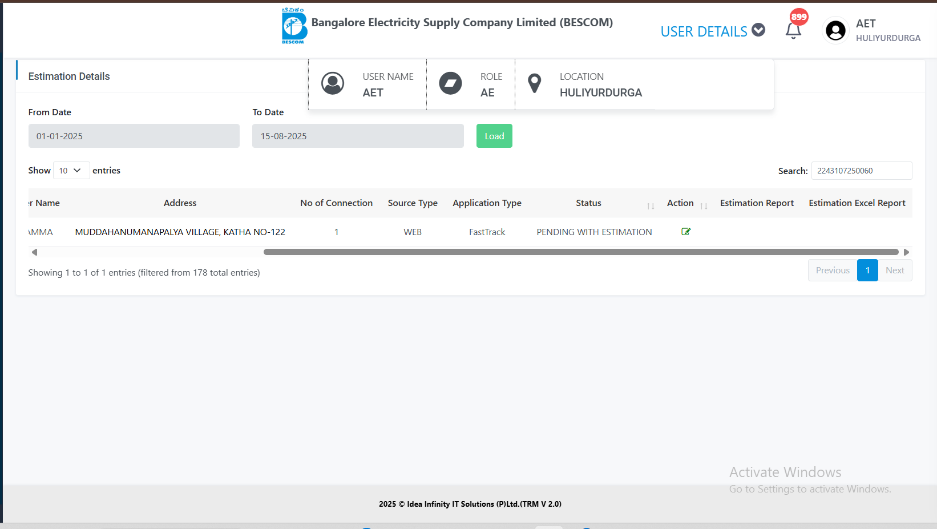
Task: Click the user name person icon
Action: (x=333, y=83)
